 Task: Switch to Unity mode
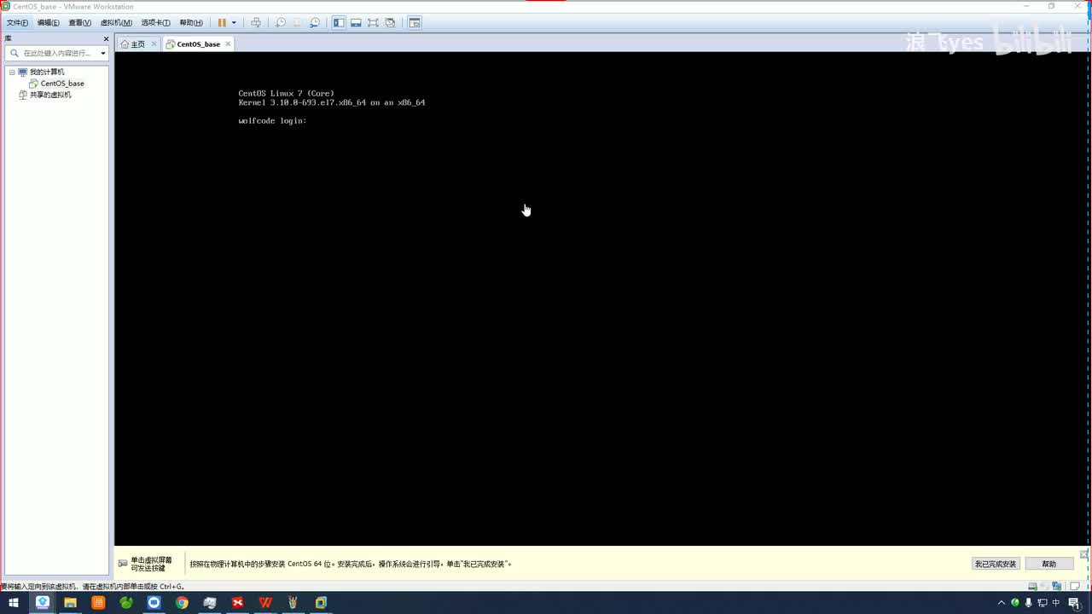coord(390,23)
